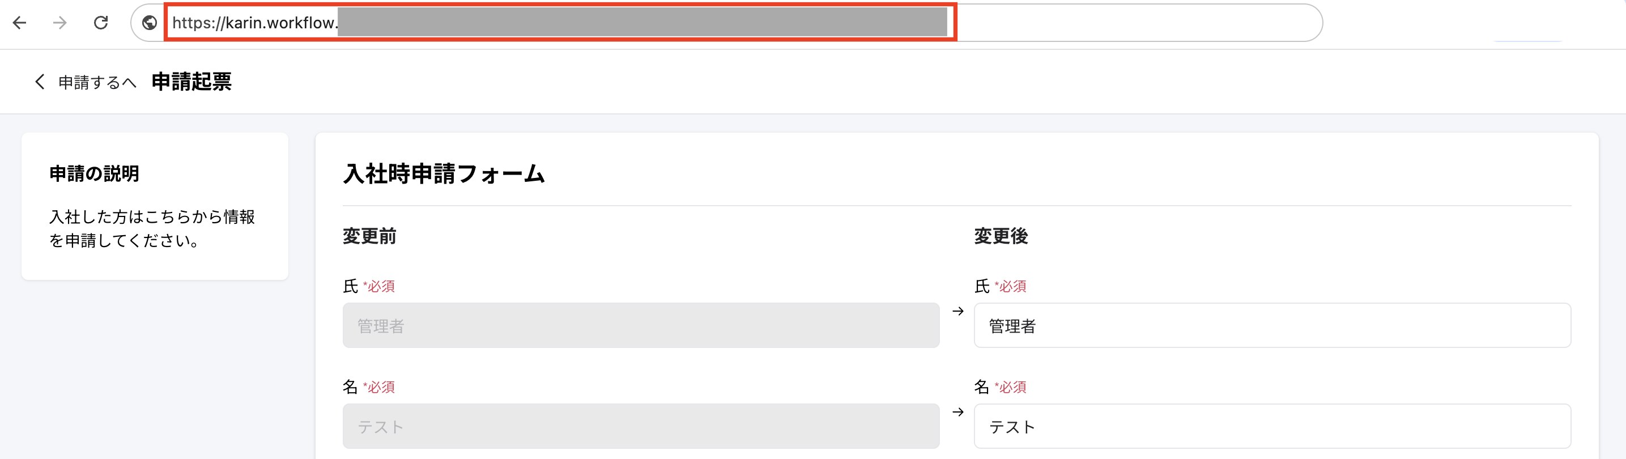Click the chevron before 申請するへ
This screenshot has width=1626, height=459.
point(40,82)
